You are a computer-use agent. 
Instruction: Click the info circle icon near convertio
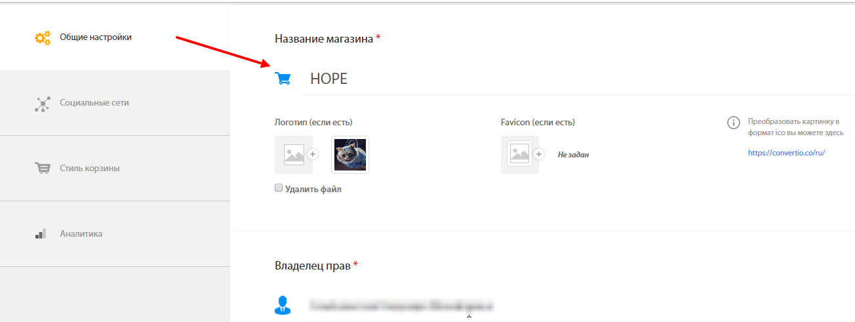tap(734, 123)
